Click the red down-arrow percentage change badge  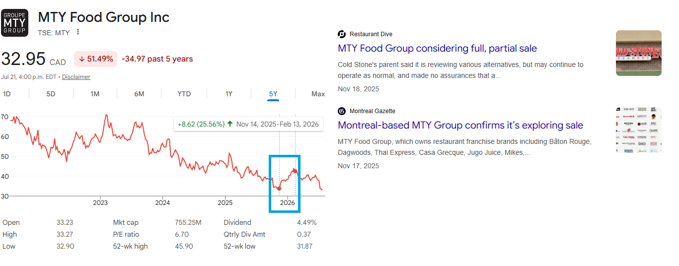[96, 59]
